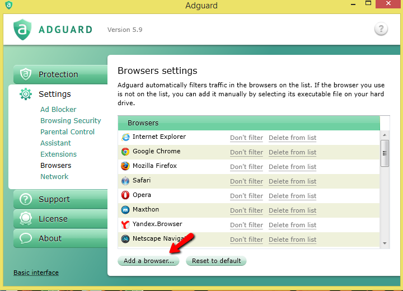Select the Internet Explorer row name
Viewport: 403px width, 291px height.
point(159,137)
